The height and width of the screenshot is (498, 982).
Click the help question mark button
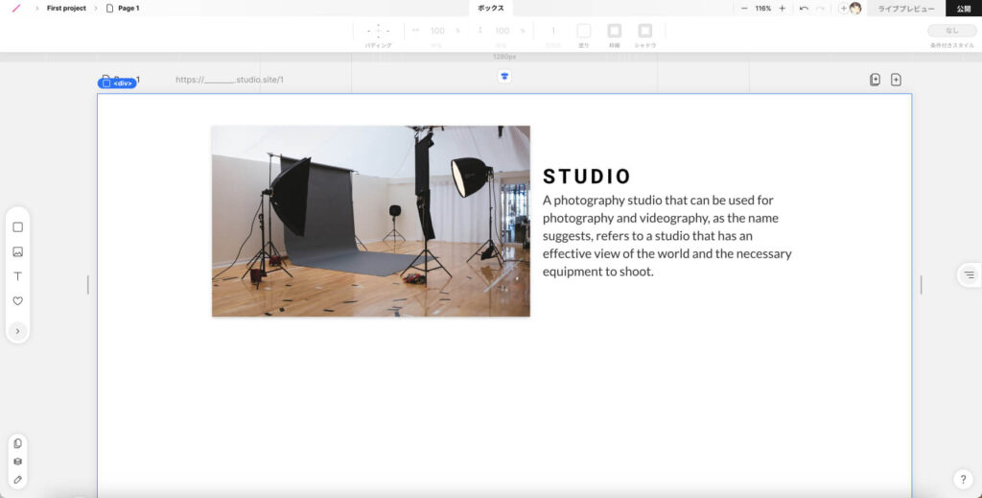coord(964,479)
